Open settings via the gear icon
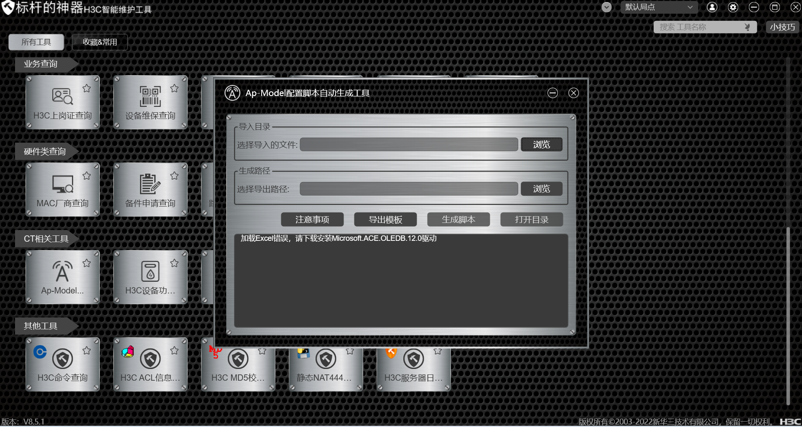Viewport: 802px width, 427px height. 733,7
